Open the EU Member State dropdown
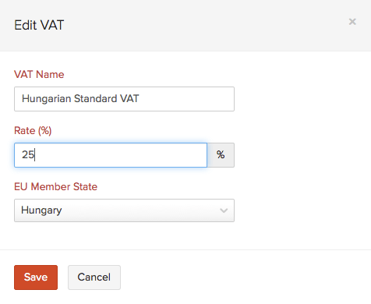371x304 pixels. [x=124, y=210]
